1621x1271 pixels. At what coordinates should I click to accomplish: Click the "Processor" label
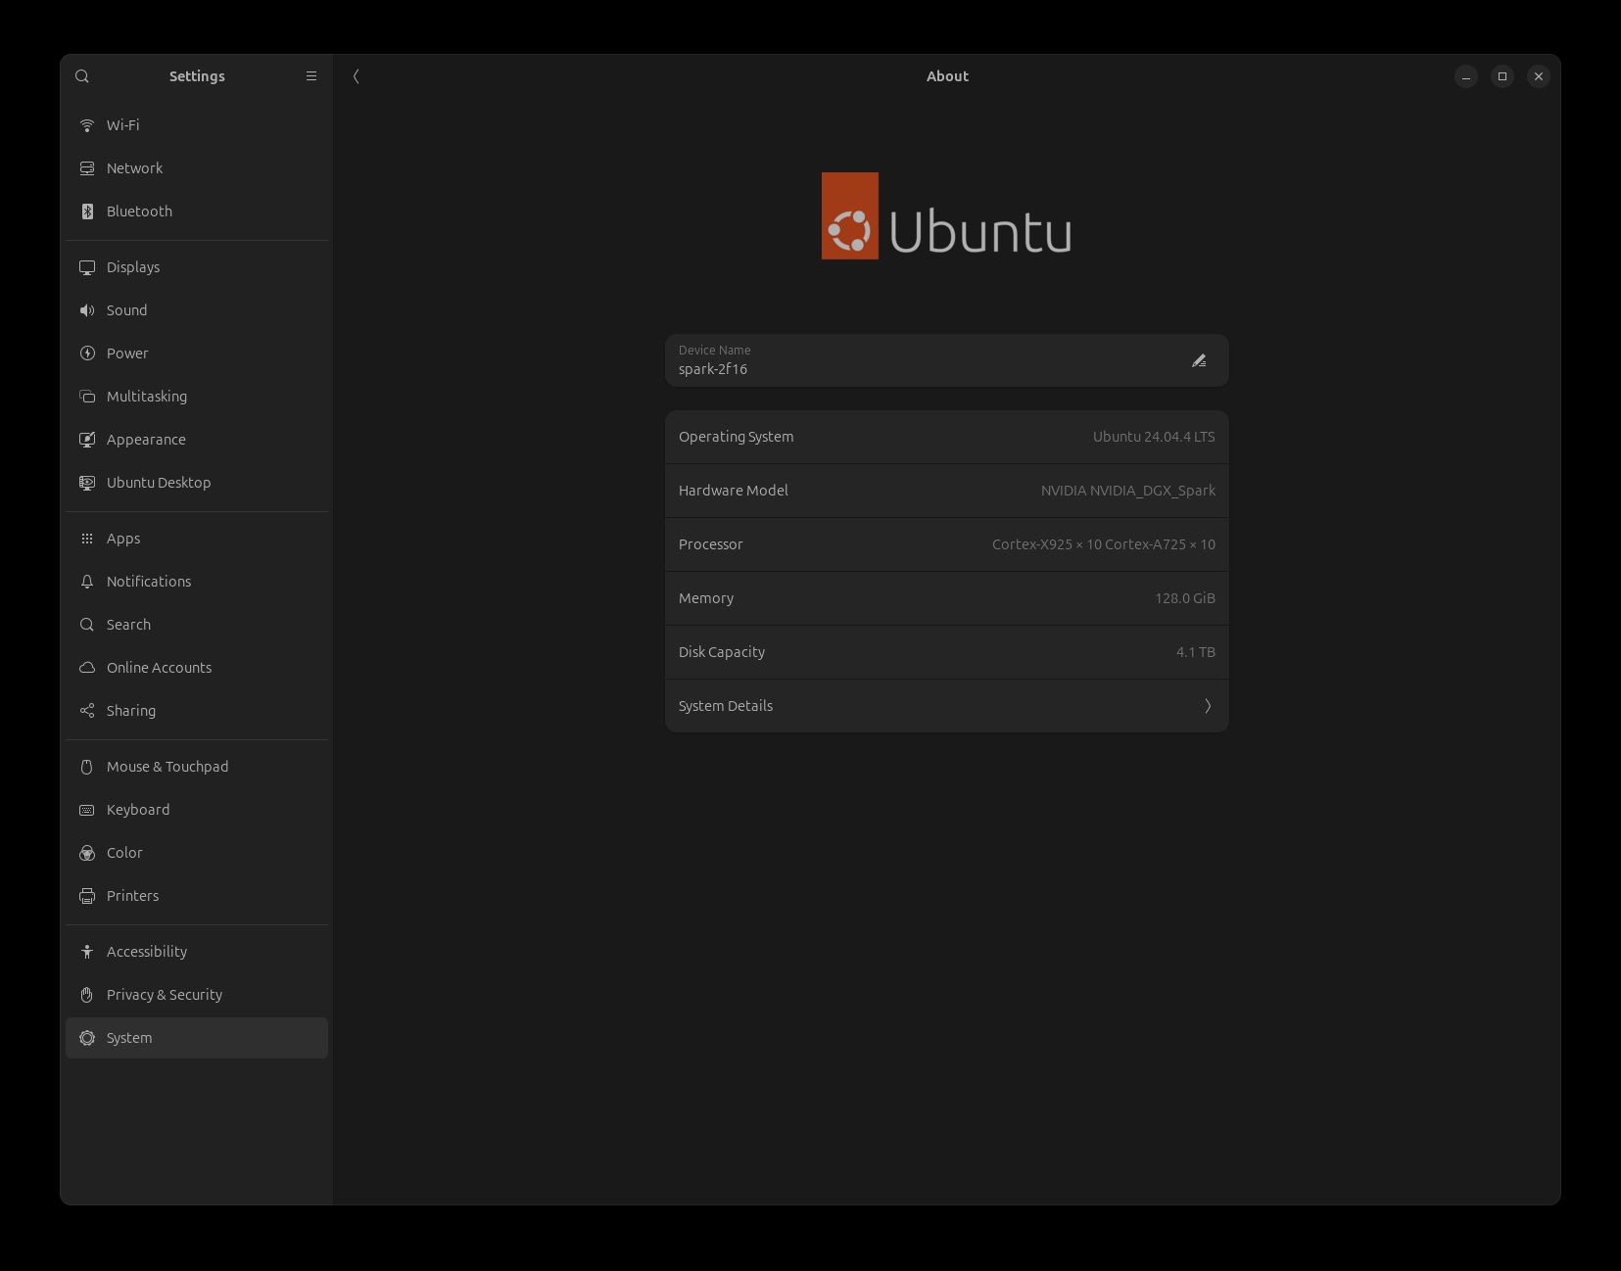pos(711,544)
